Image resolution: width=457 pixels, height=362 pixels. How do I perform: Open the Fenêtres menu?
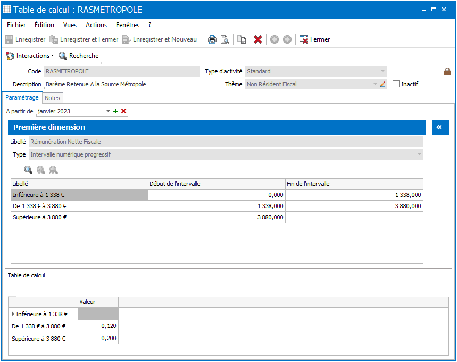[128, 25]
